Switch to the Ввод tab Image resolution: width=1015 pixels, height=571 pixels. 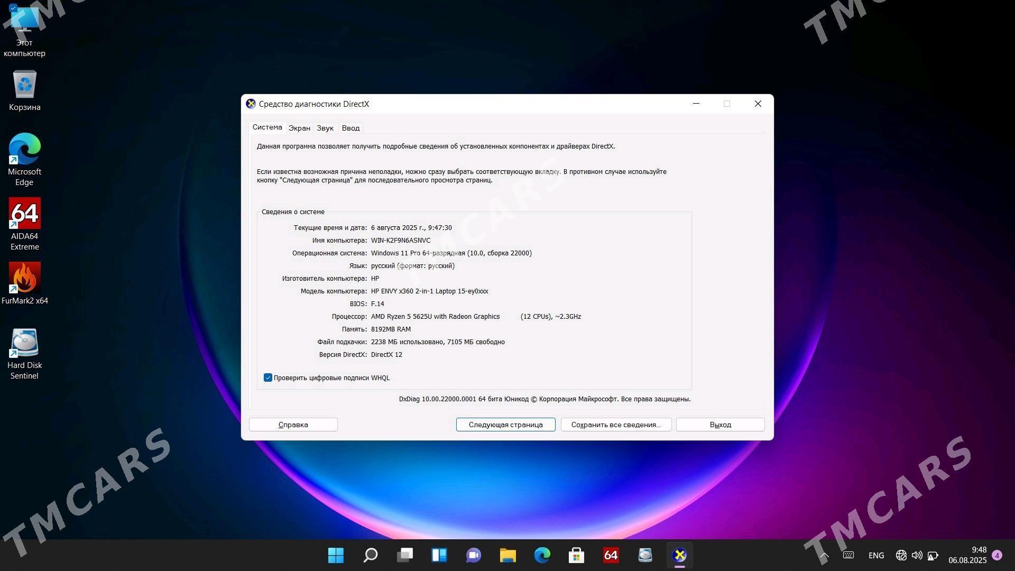(350, 128)
